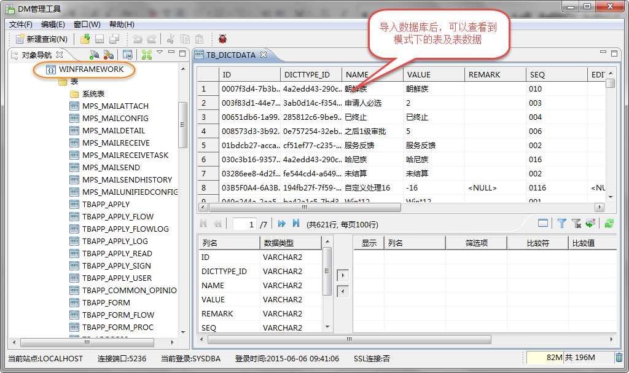
Task: Click the green refresh data icon
Action: click(609, 224)
